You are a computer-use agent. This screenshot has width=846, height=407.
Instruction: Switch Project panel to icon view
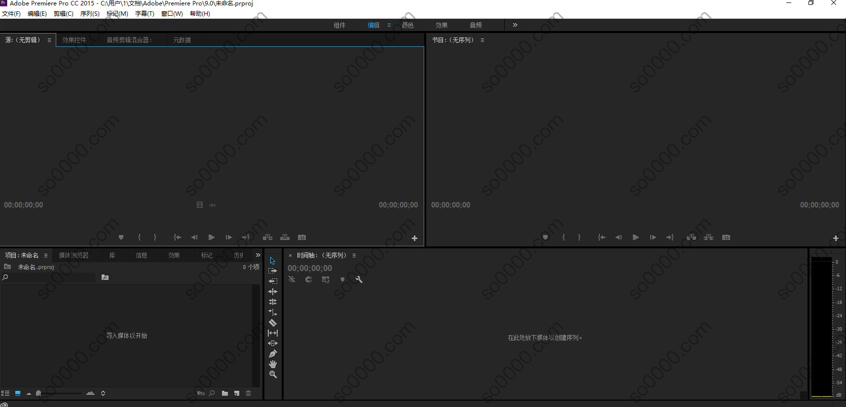click(x=18, y=393)
